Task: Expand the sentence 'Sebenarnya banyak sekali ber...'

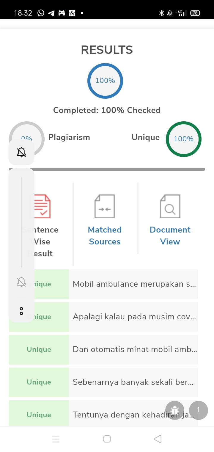Action: pos(133,382)
